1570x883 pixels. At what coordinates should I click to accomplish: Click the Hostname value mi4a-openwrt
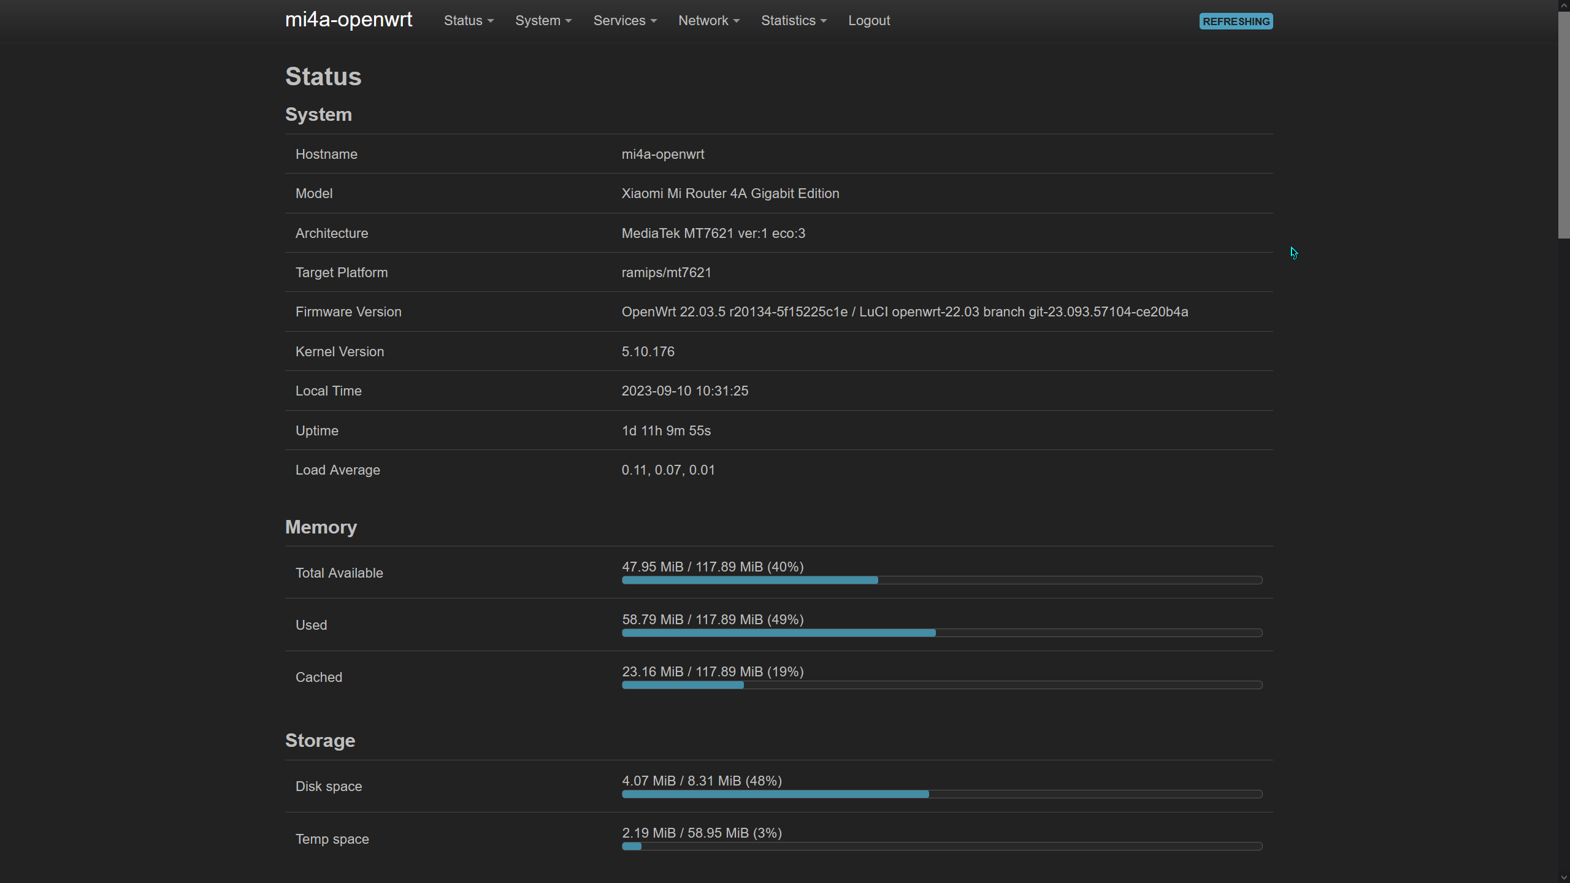click(662, 155)
